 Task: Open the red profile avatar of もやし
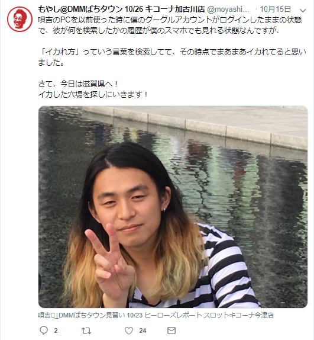point(20,20)
